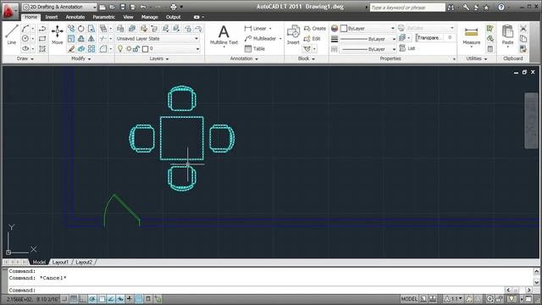Click the Create block button
Image resolution: width=542 pixels, height=305 pixels.
315,28
